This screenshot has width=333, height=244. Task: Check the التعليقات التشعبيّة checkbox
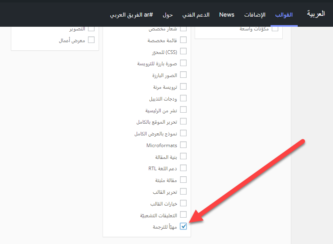click(183, 215)
